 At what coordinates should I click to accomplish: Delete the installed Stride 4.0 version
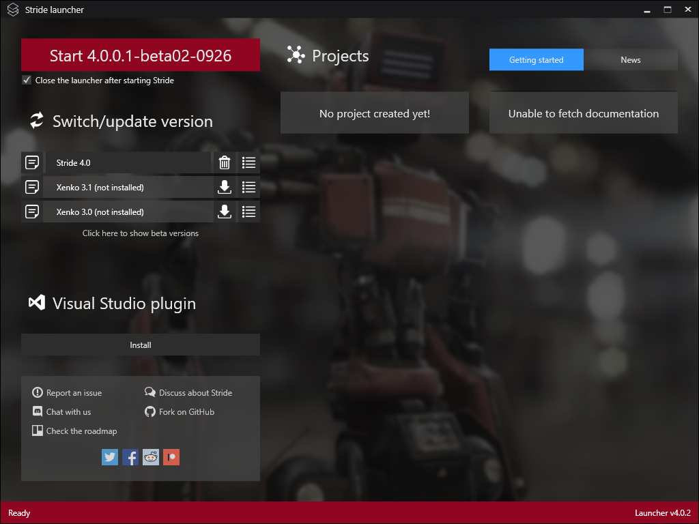tap(224, 162)
